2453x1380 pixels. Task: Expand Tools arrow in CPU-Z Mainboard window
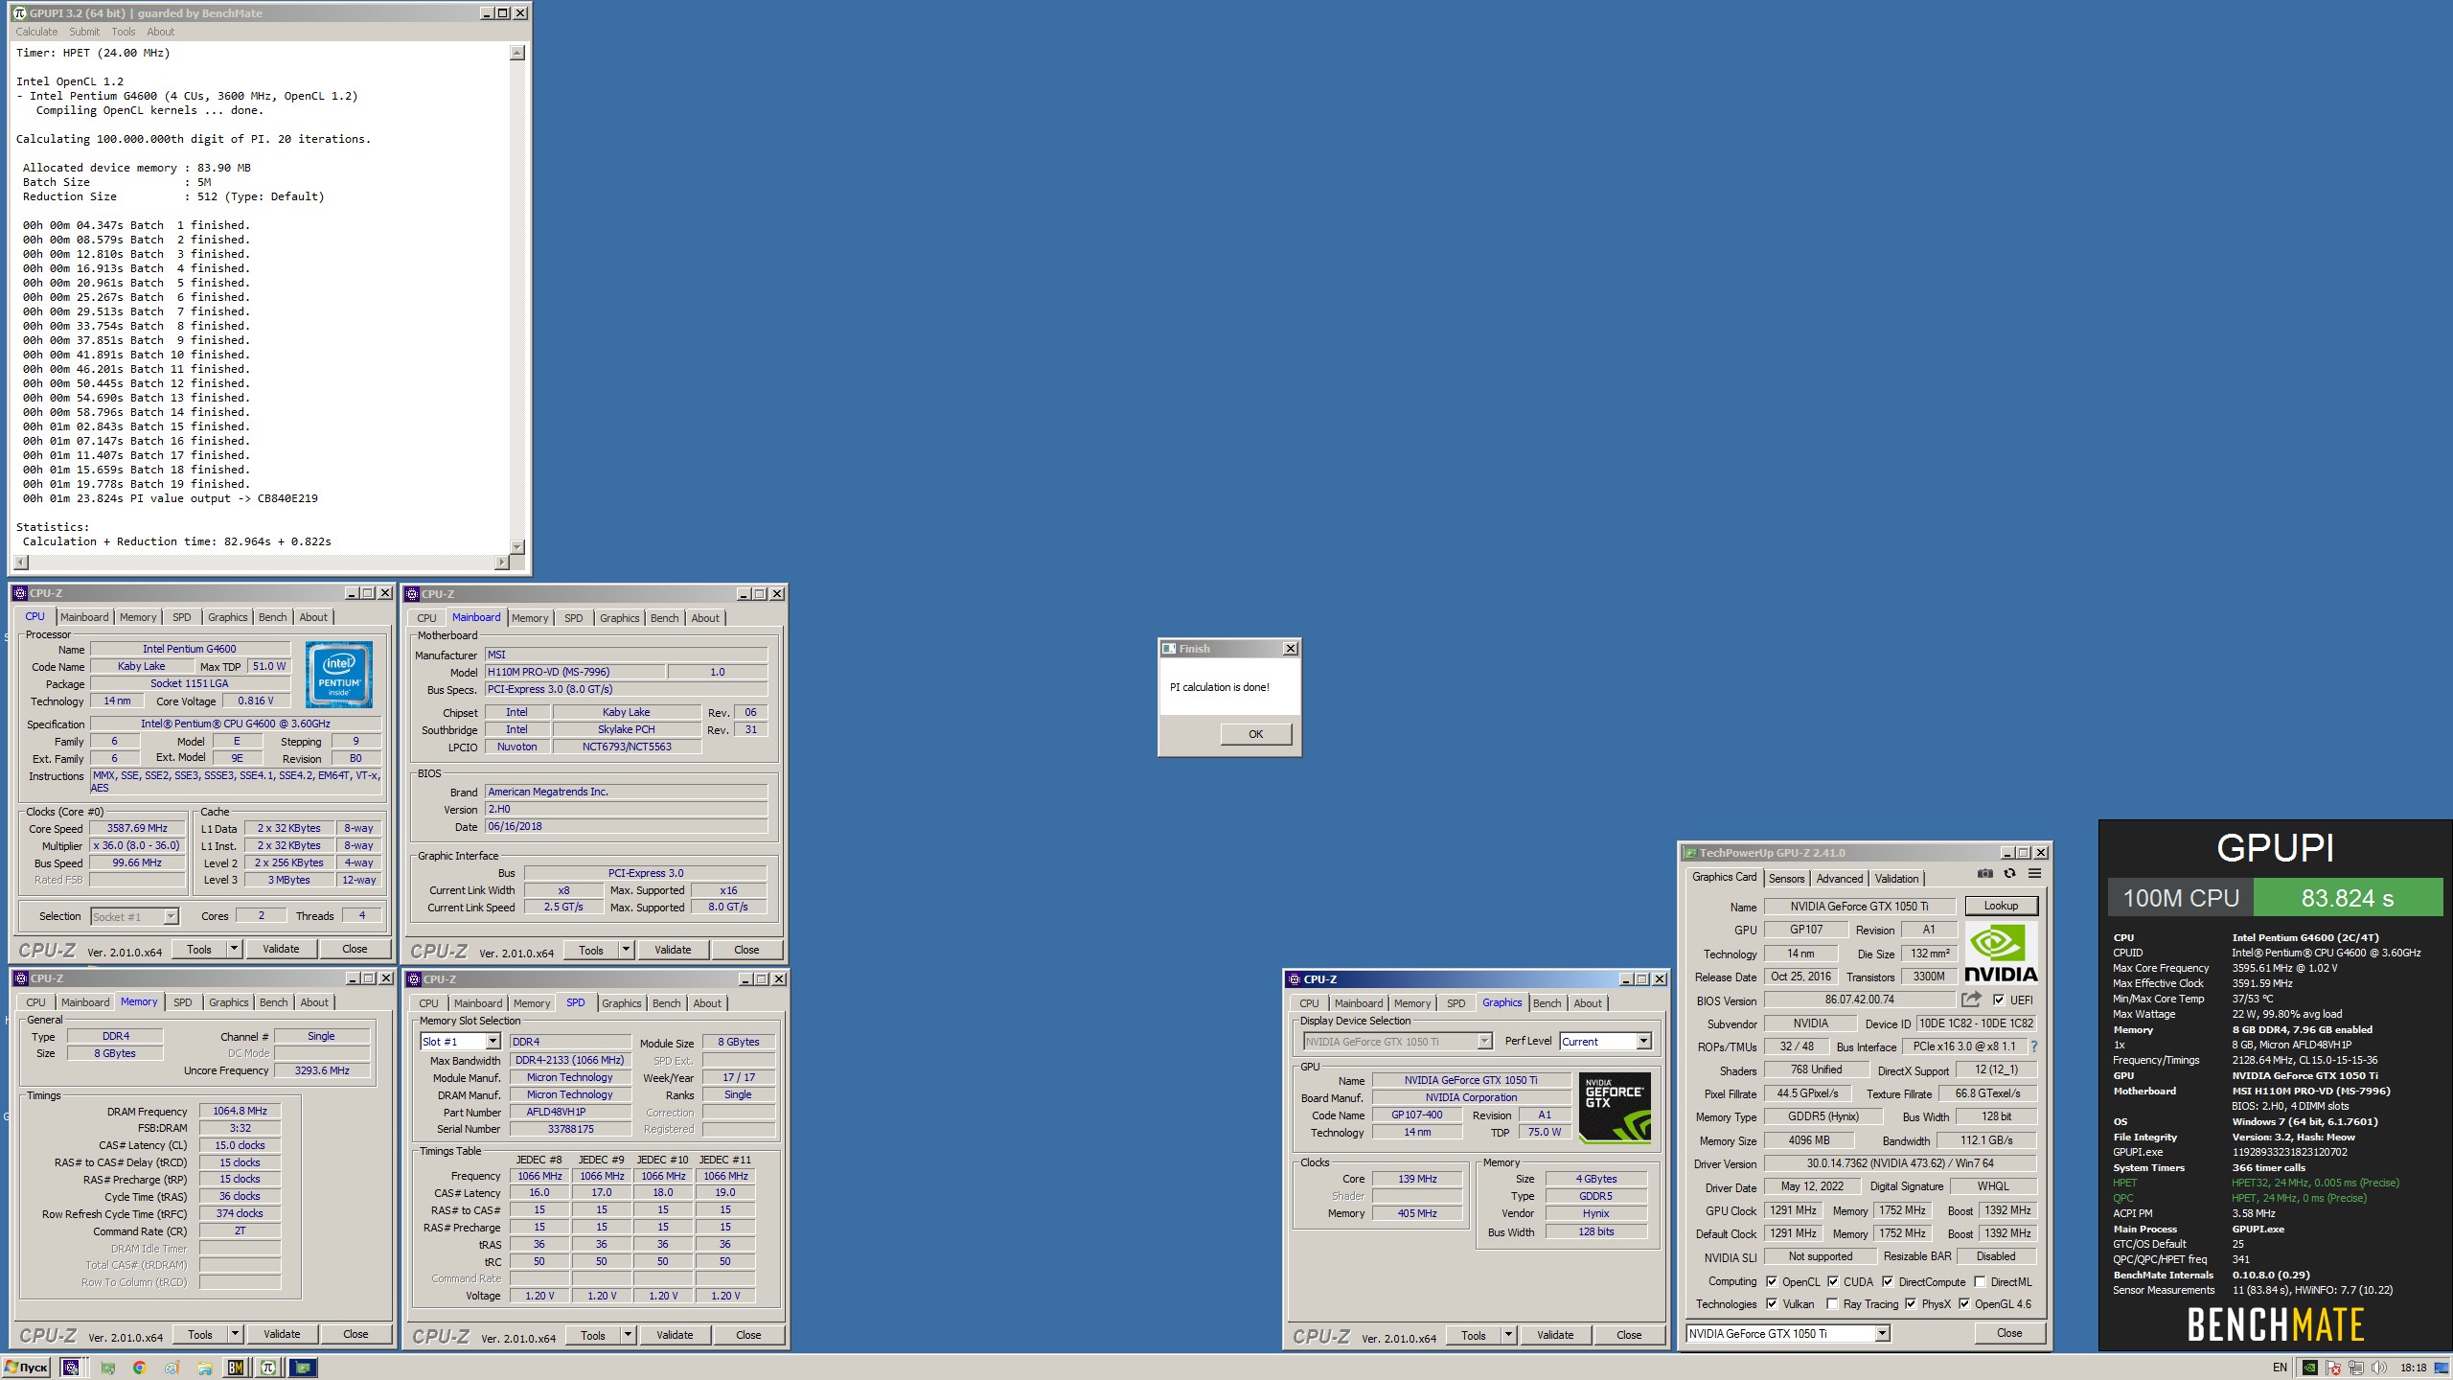tap(626, 950)
